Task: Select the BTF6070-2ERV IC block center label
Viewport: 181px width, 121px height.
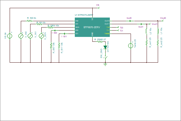Action: coord(92,27)
